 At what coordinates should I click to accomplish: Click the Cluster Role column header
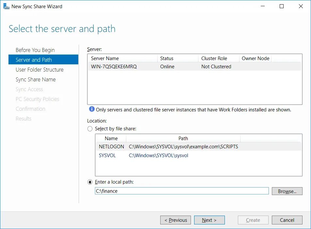point(219,58)
